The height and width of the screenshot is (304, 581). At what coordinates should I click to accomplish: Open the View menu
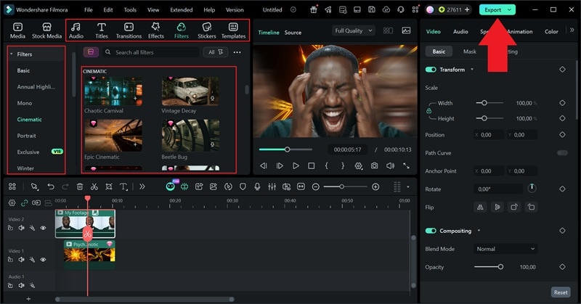pos(153,10)
